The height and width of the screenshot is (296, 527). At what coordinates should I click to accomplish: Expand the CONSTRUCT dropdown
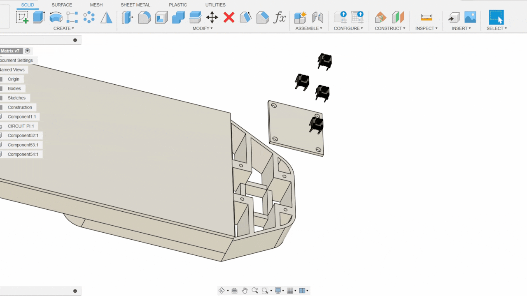tap(389, 28)
